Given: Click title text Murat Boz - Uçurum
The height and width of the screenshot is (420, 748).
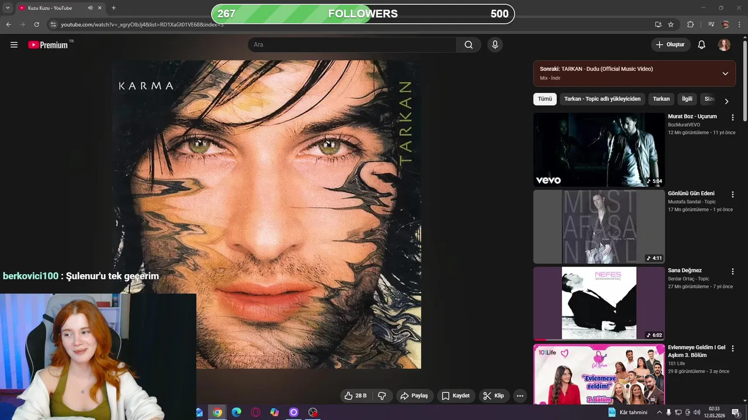Looking at the screenshot, I should coord(692,116).
